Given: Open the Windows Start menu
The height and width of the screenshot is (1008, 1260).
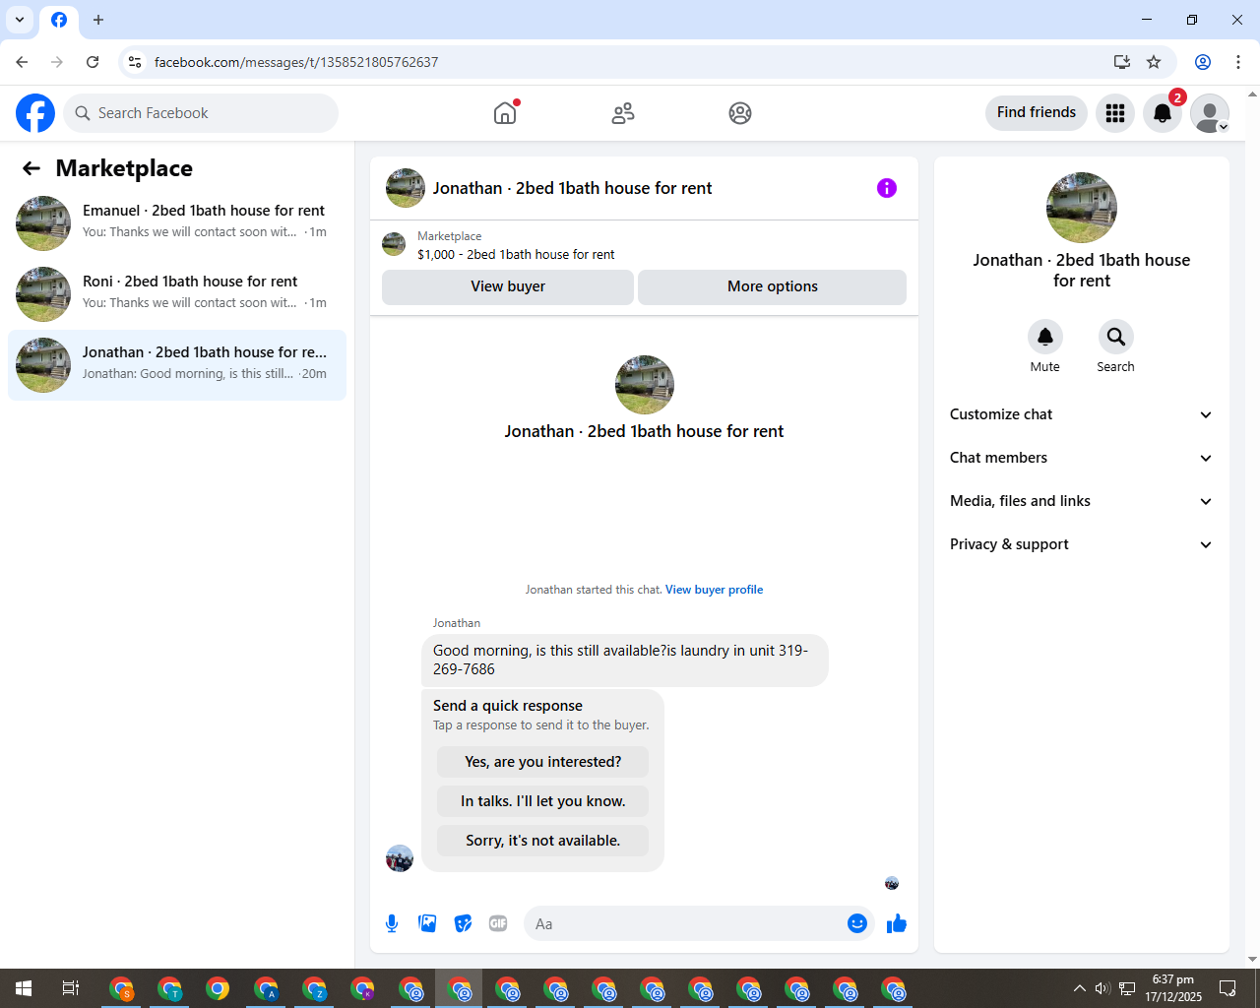Looking at the screenshot, I should coord(24,988).
